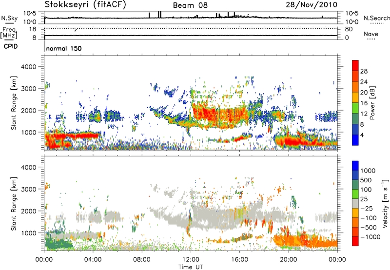
Task: Click the 'Stokkseyri (fitACF)' plot title
Action: click(x=85, y=4)
